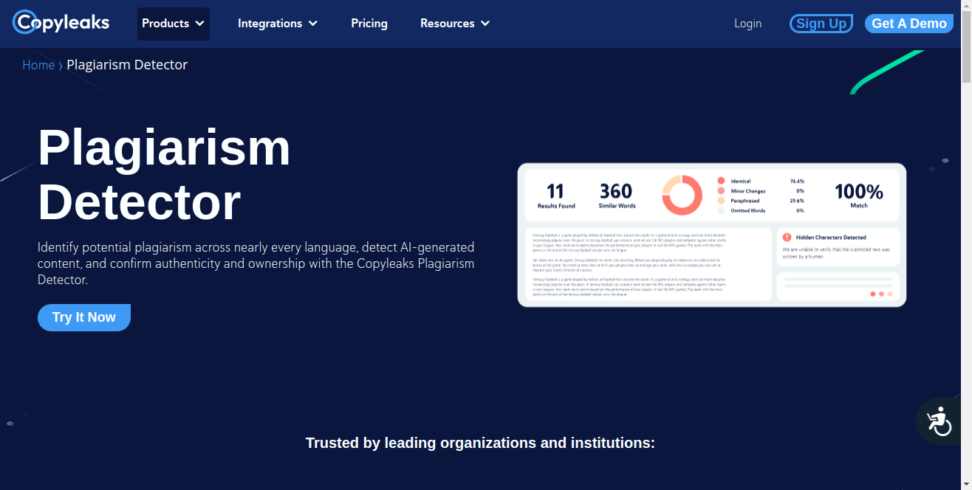Open the accessibility options widget
Screen dimensions: 972x490
point(939,421)
